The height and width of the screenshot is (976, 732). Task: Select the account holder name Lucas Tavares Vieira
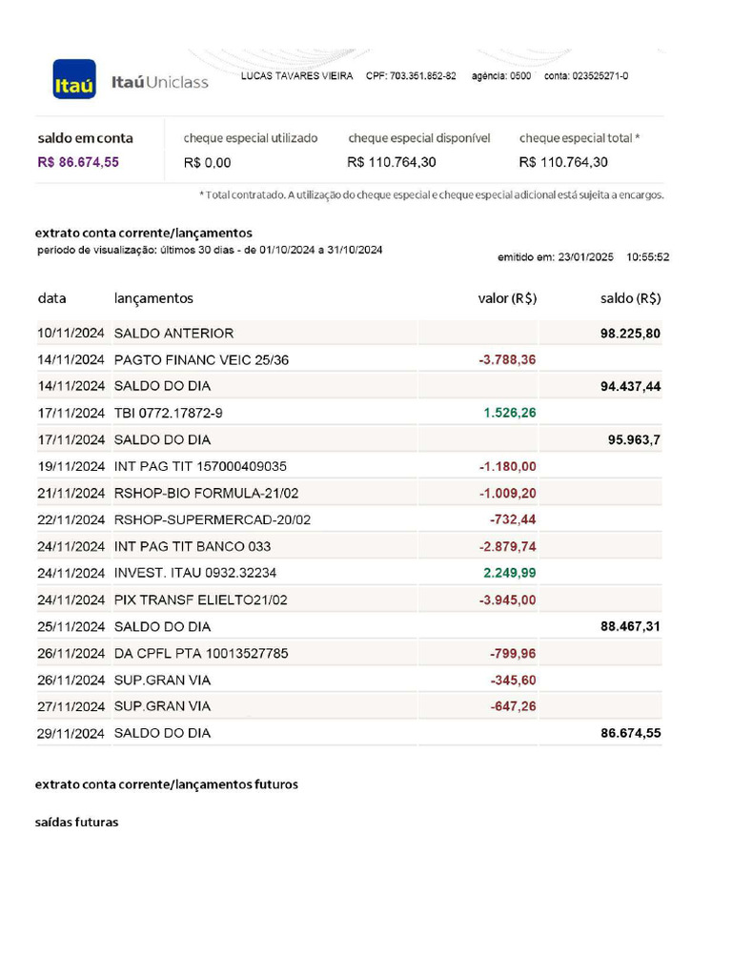[x=296, y=75]
